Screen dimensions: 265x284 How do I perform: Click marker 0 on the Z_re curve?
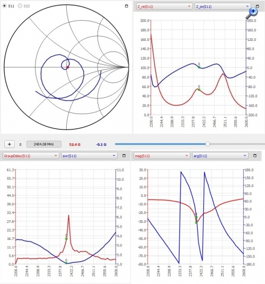pyautogui.click(x=199, y=90)
